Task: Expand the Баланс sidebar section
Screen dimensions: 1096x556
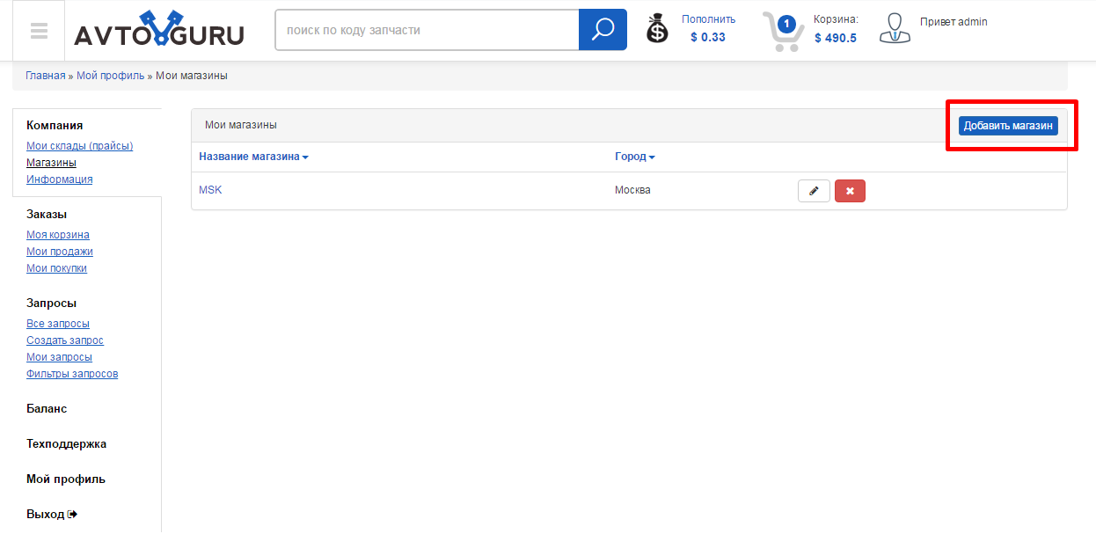Action: tap(47, 409)
